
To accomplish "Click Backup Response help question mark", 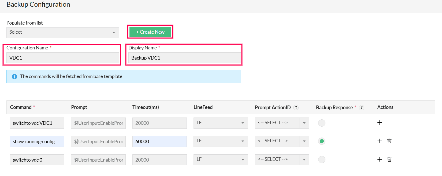I will (362, 107).
